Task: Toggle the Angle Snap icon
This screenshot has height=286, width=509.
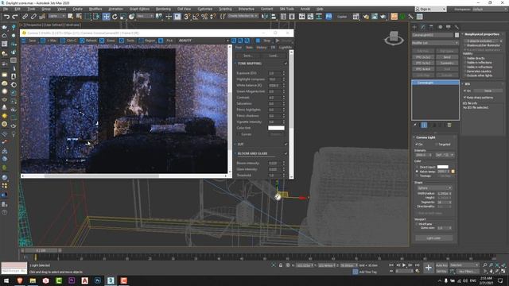Action: pos(196,17)
